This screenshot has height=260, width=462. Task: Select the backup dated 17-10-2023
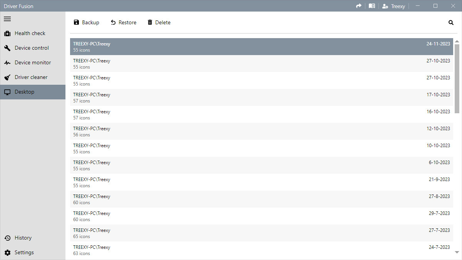[261, 97]
